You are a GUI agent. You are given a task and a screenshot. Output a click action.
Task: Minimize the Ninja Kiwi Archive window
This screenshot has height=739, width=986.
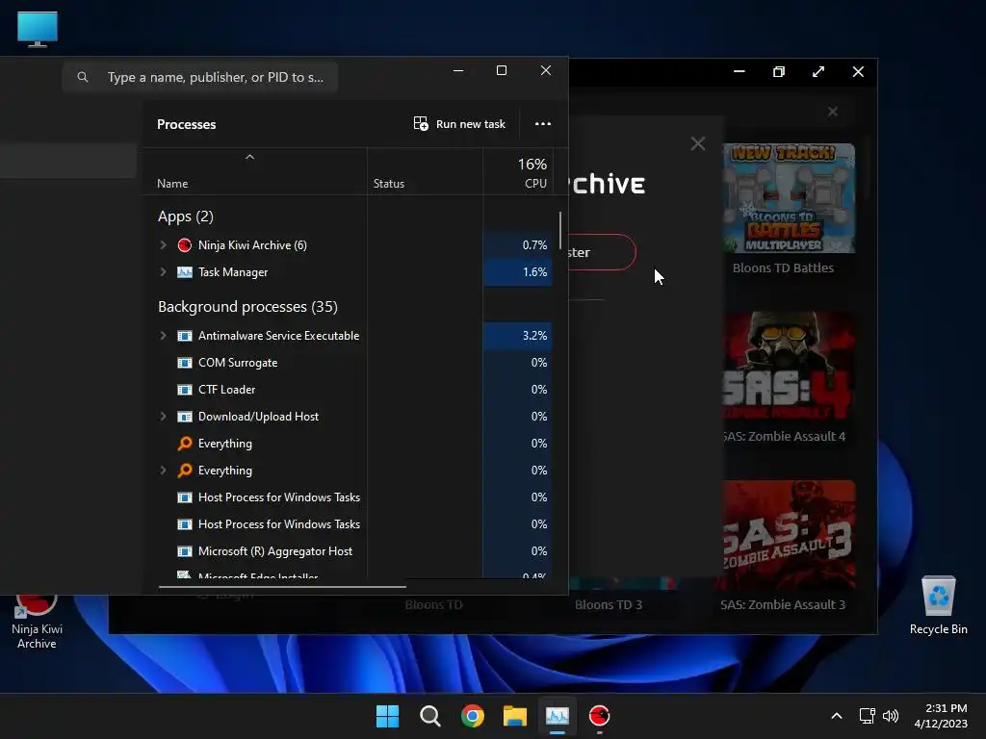coord(739,71)
